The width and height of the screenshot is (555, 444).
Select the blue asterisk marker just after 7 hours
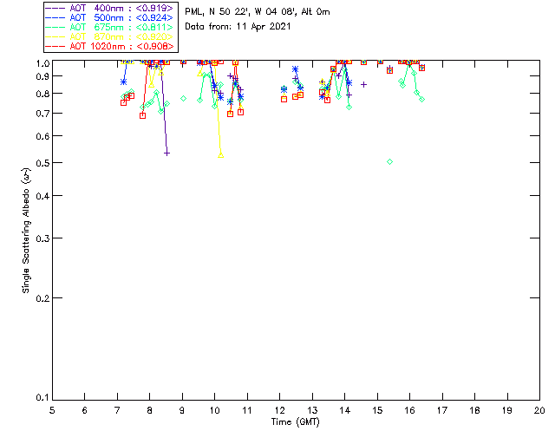click(x=123, y=82)
